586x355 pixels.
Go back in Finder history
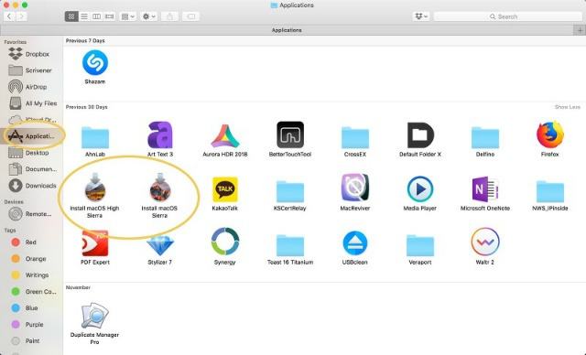click(x=9, y=16)
